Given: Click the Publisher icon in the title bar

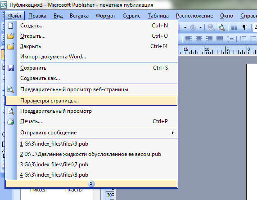Looking at the screenshot, I should coord(4,4).
